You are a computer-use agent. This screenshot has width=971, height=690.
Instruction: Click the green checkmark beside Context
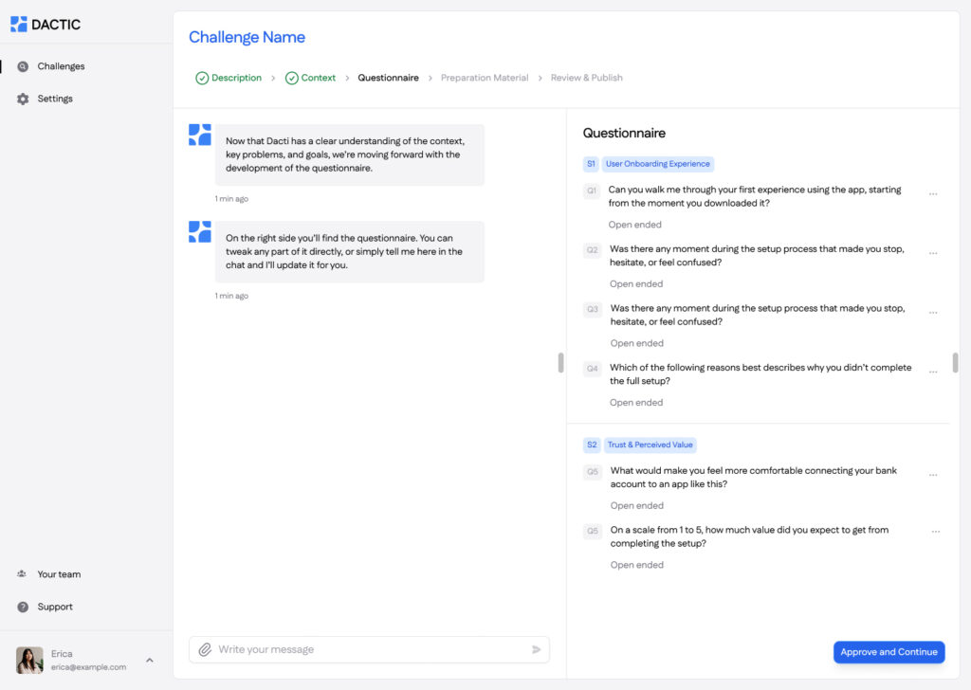291,78
